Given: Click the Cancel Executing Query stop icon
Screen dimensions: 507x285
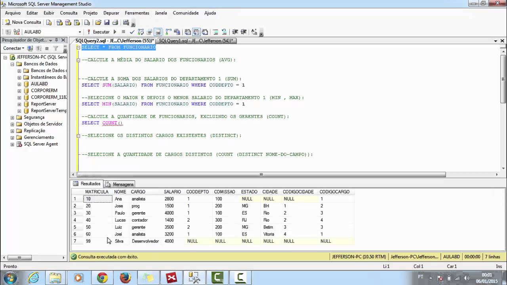Looking at the screenshot, I should pyautogui.click(x=124, y=32).
